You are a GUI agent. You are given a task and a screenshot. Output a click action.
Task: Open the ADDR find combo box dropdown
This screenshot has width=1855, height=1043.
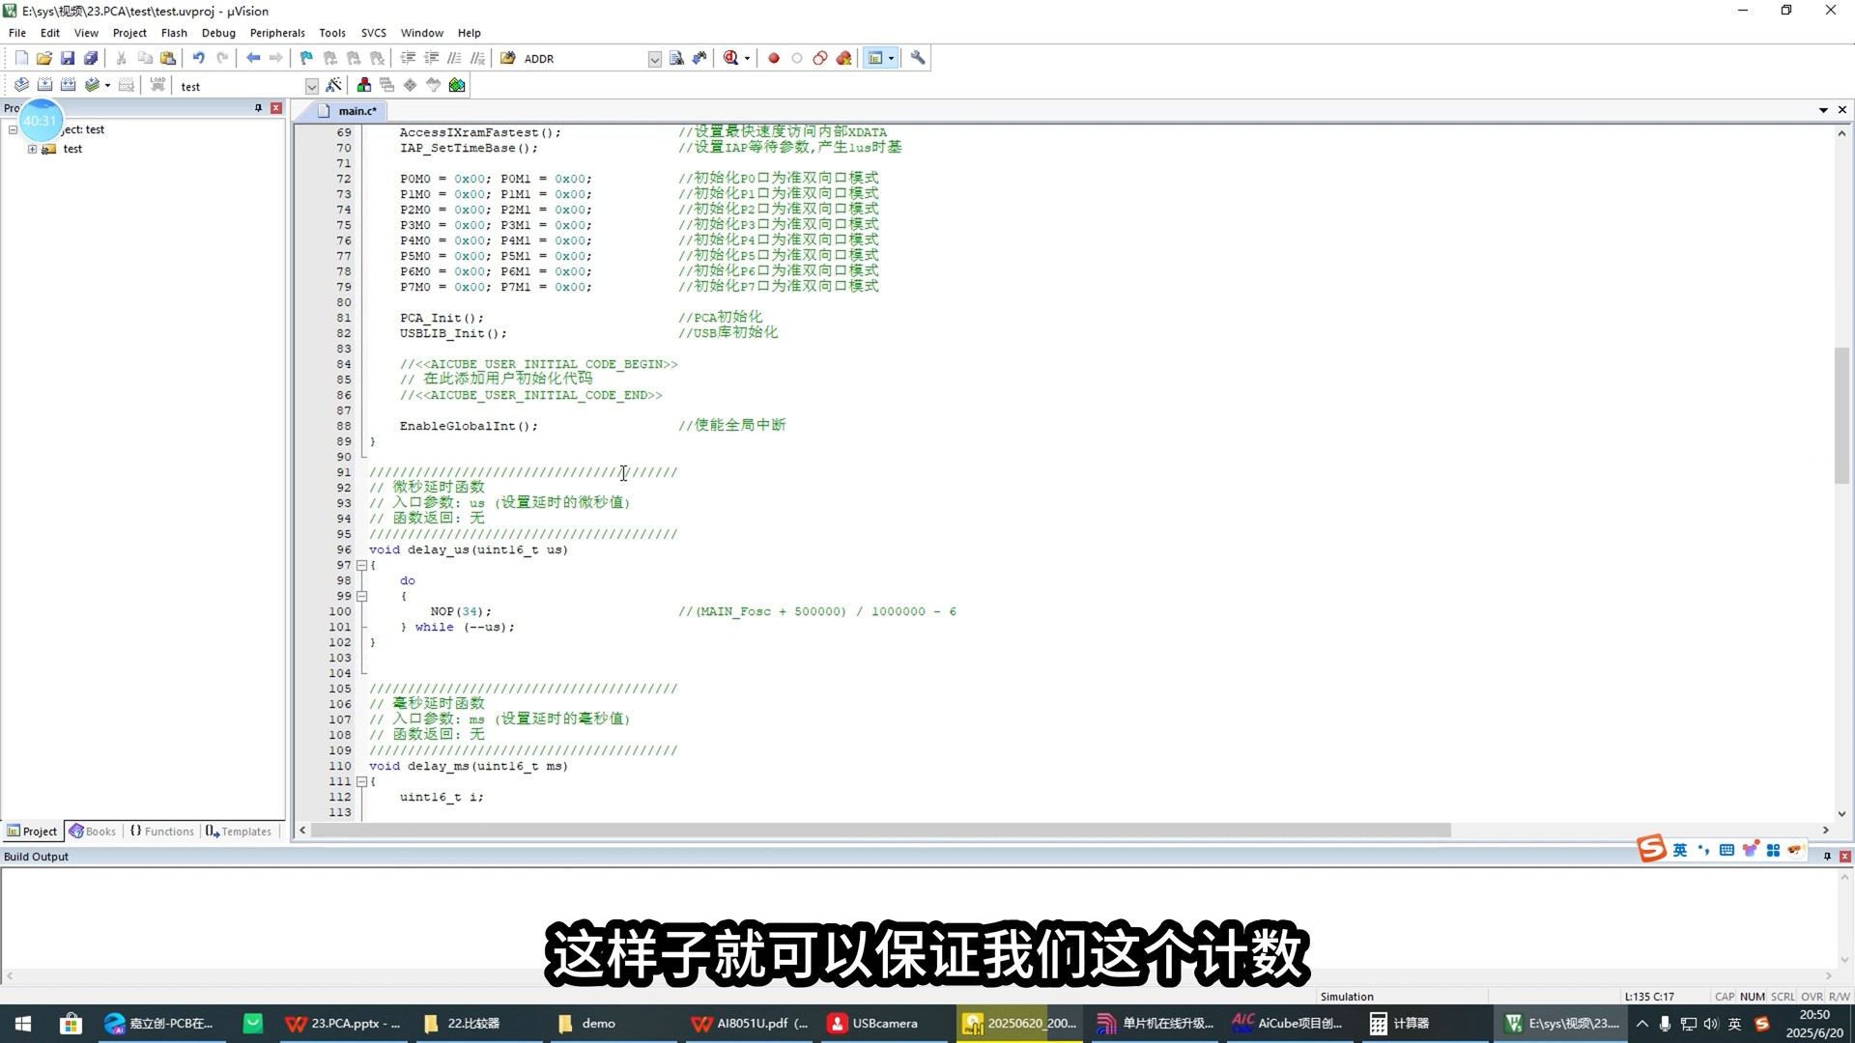(654, 59)
